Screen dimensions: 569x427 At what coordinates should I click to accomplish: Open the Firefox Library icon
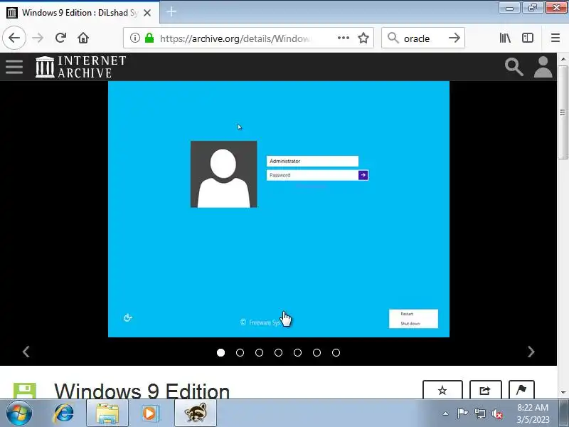click(x=505, y=38)
